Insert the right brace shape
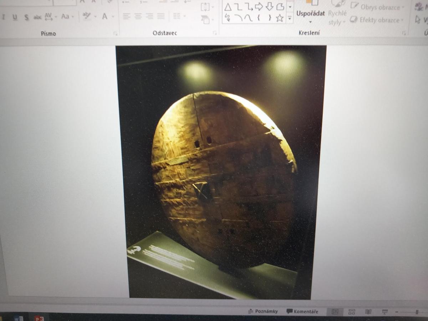Viewport: 428px width, 321px height. point(269,18)
